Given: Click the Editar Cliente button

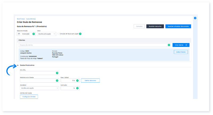Looking at the screenshot, I should [x=181, y=52].
